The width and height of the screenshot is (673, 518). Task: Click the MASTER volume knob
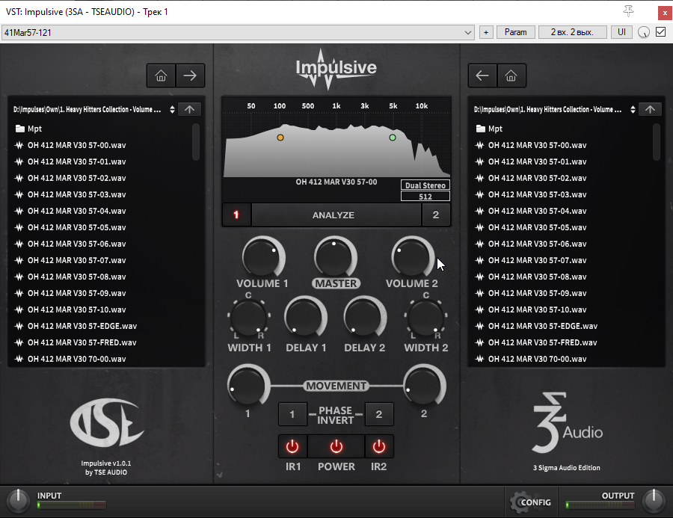coord(334,257)
